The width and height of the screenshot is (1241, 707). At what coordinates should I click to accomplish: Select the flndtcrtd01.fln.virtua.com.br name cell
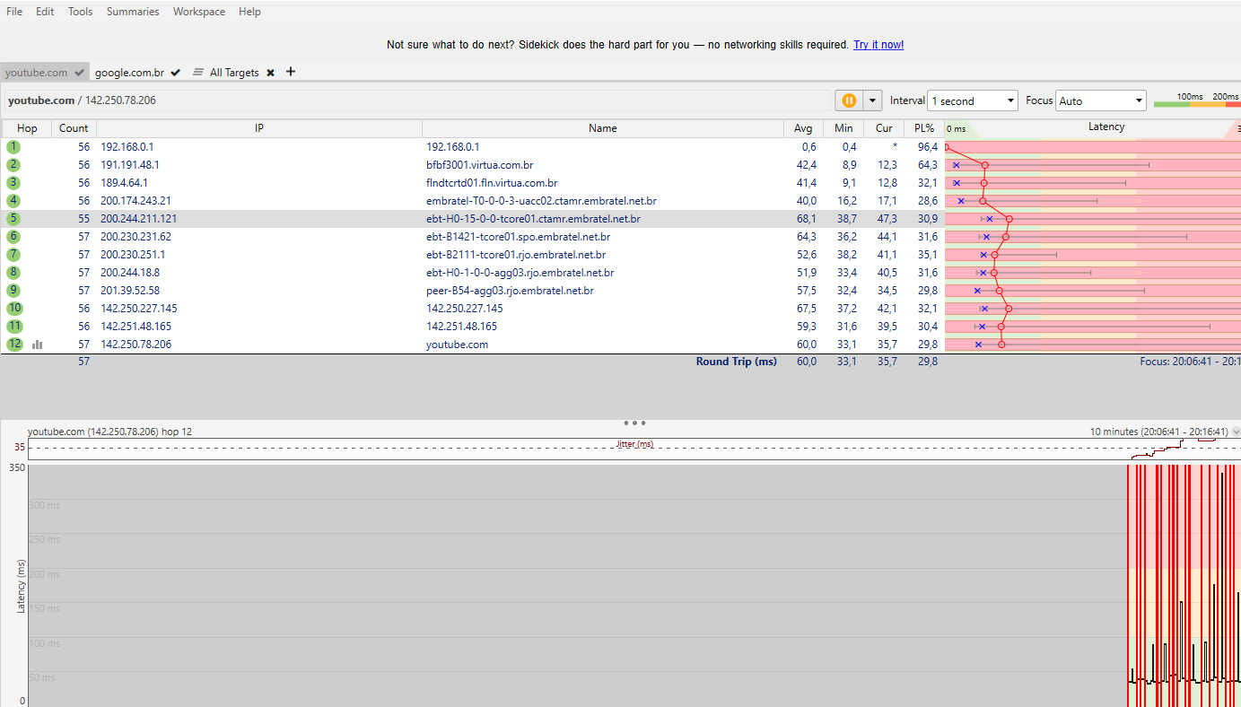coord(492,182)
